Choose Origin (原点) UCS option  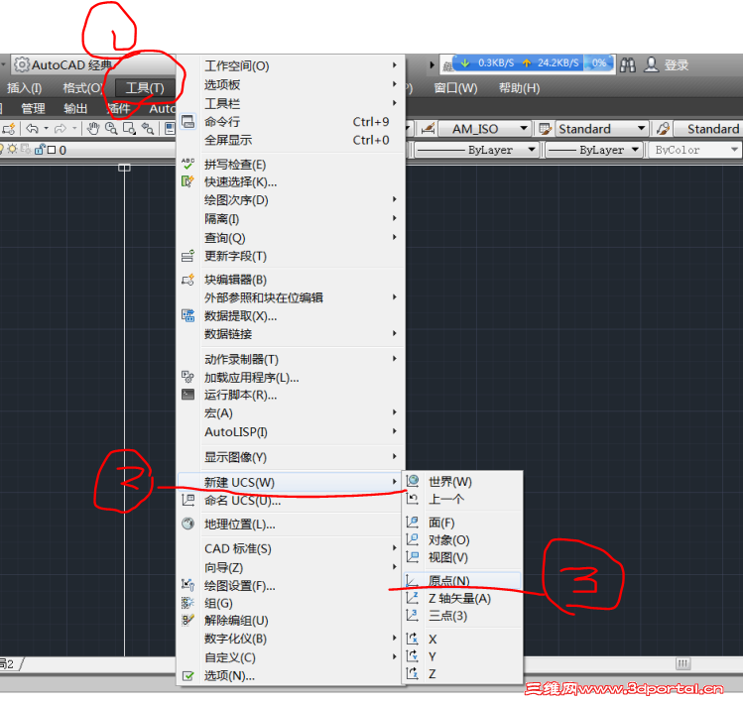click(462, 581)
